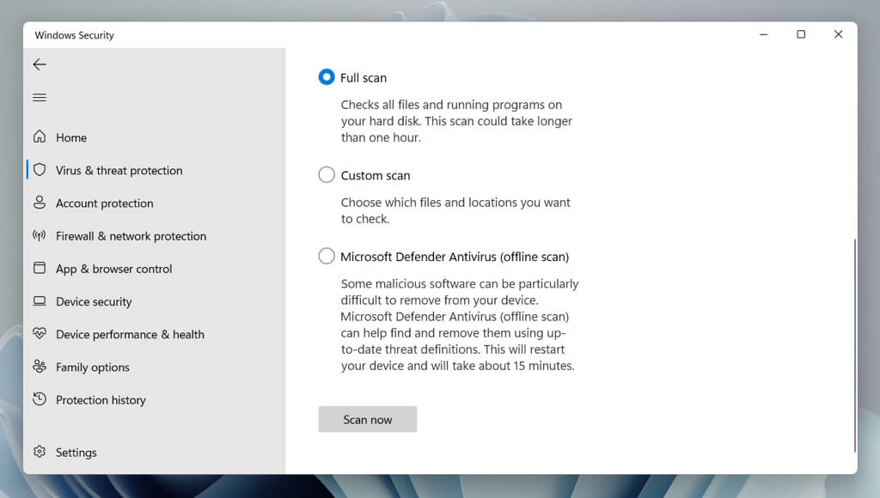The width and height of the screenshot is (880, 498).
Task: Click the Device security laptop icon
Action: 40,301
